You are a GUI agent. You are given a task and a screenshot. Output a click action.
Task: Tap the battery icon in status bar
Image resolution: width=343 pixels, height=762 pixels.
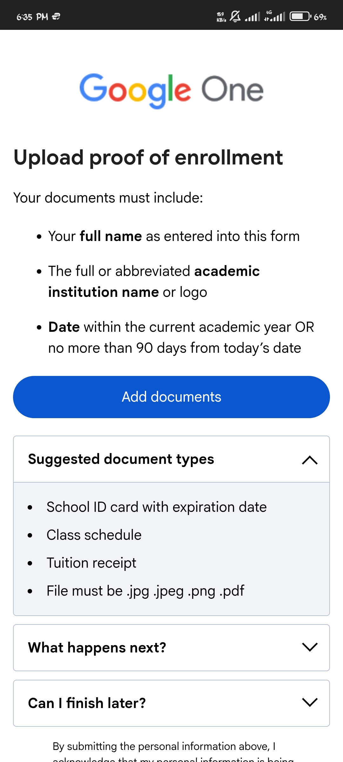[x=300, y=16]
